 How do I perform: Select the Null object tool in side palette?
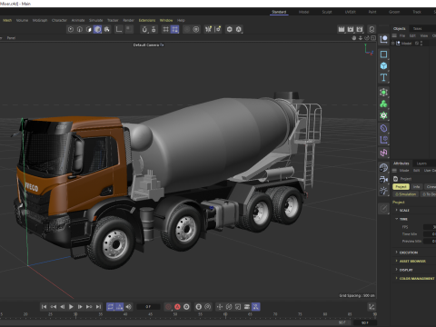(383, 39)
